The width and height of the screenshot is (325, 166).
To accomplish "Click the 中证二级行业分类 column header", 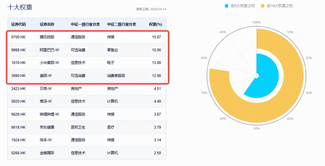I will [121, 24].
